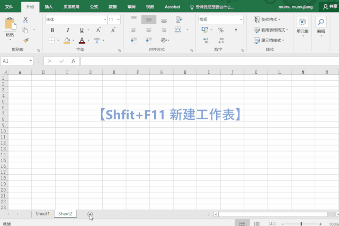
Task: Expand the number format combo box
Action: point(241,20)
